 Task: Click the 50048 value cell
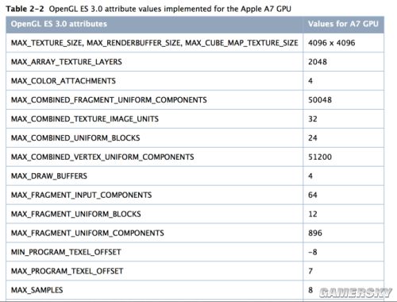pos(344,100)
